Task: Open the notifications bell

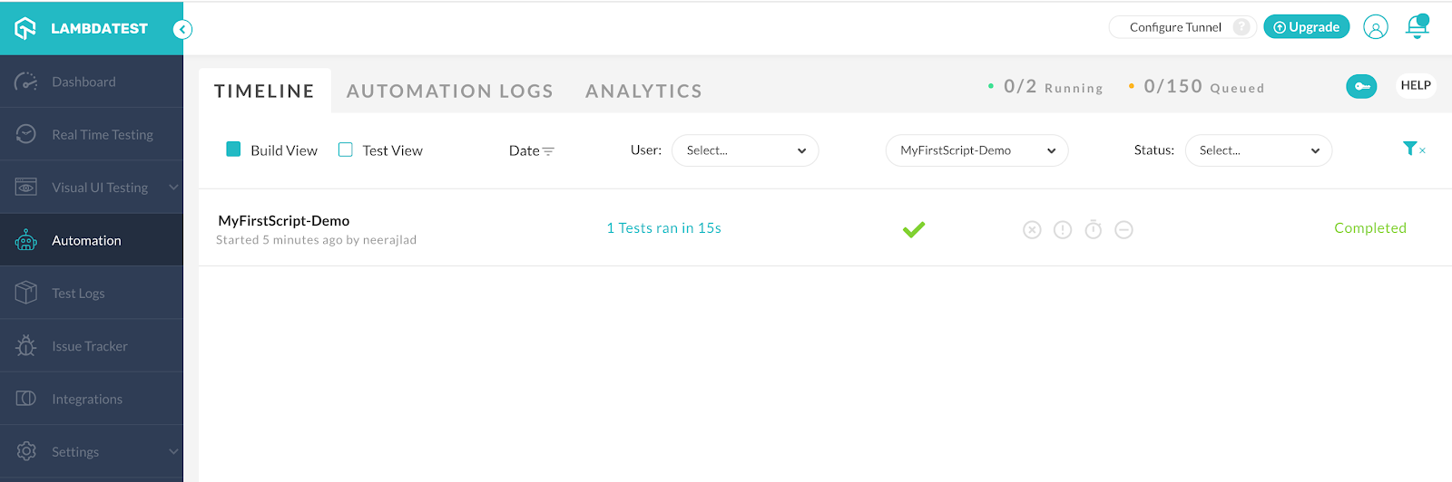Action: tap(1417, 27)
